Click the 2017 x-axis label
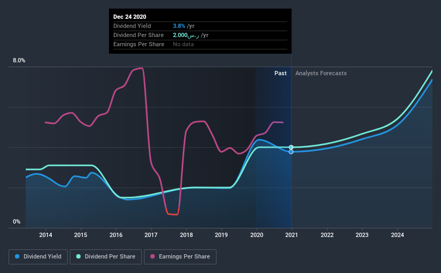This screenshot has height=273, width=441. tap(151, 235)
